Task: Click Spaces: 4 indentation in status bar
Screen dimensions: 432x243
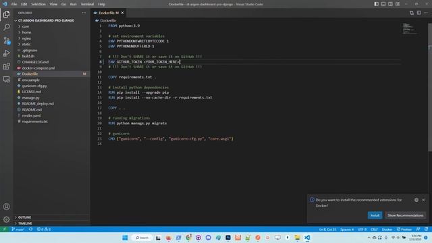Action: tap(346, 230)
